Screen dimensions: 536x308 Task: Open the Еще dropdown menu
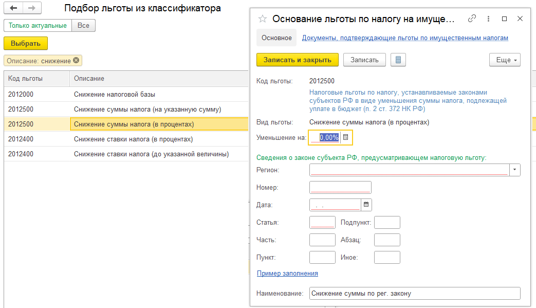coord(505,60)
